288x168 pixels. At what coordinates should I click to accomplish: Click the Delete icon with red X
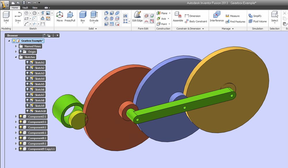117,24
